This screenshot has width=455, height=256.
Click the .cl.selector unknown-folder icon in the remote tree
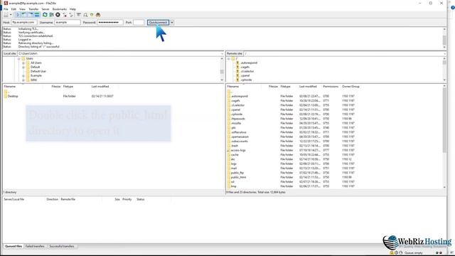[x=237, y=71]
